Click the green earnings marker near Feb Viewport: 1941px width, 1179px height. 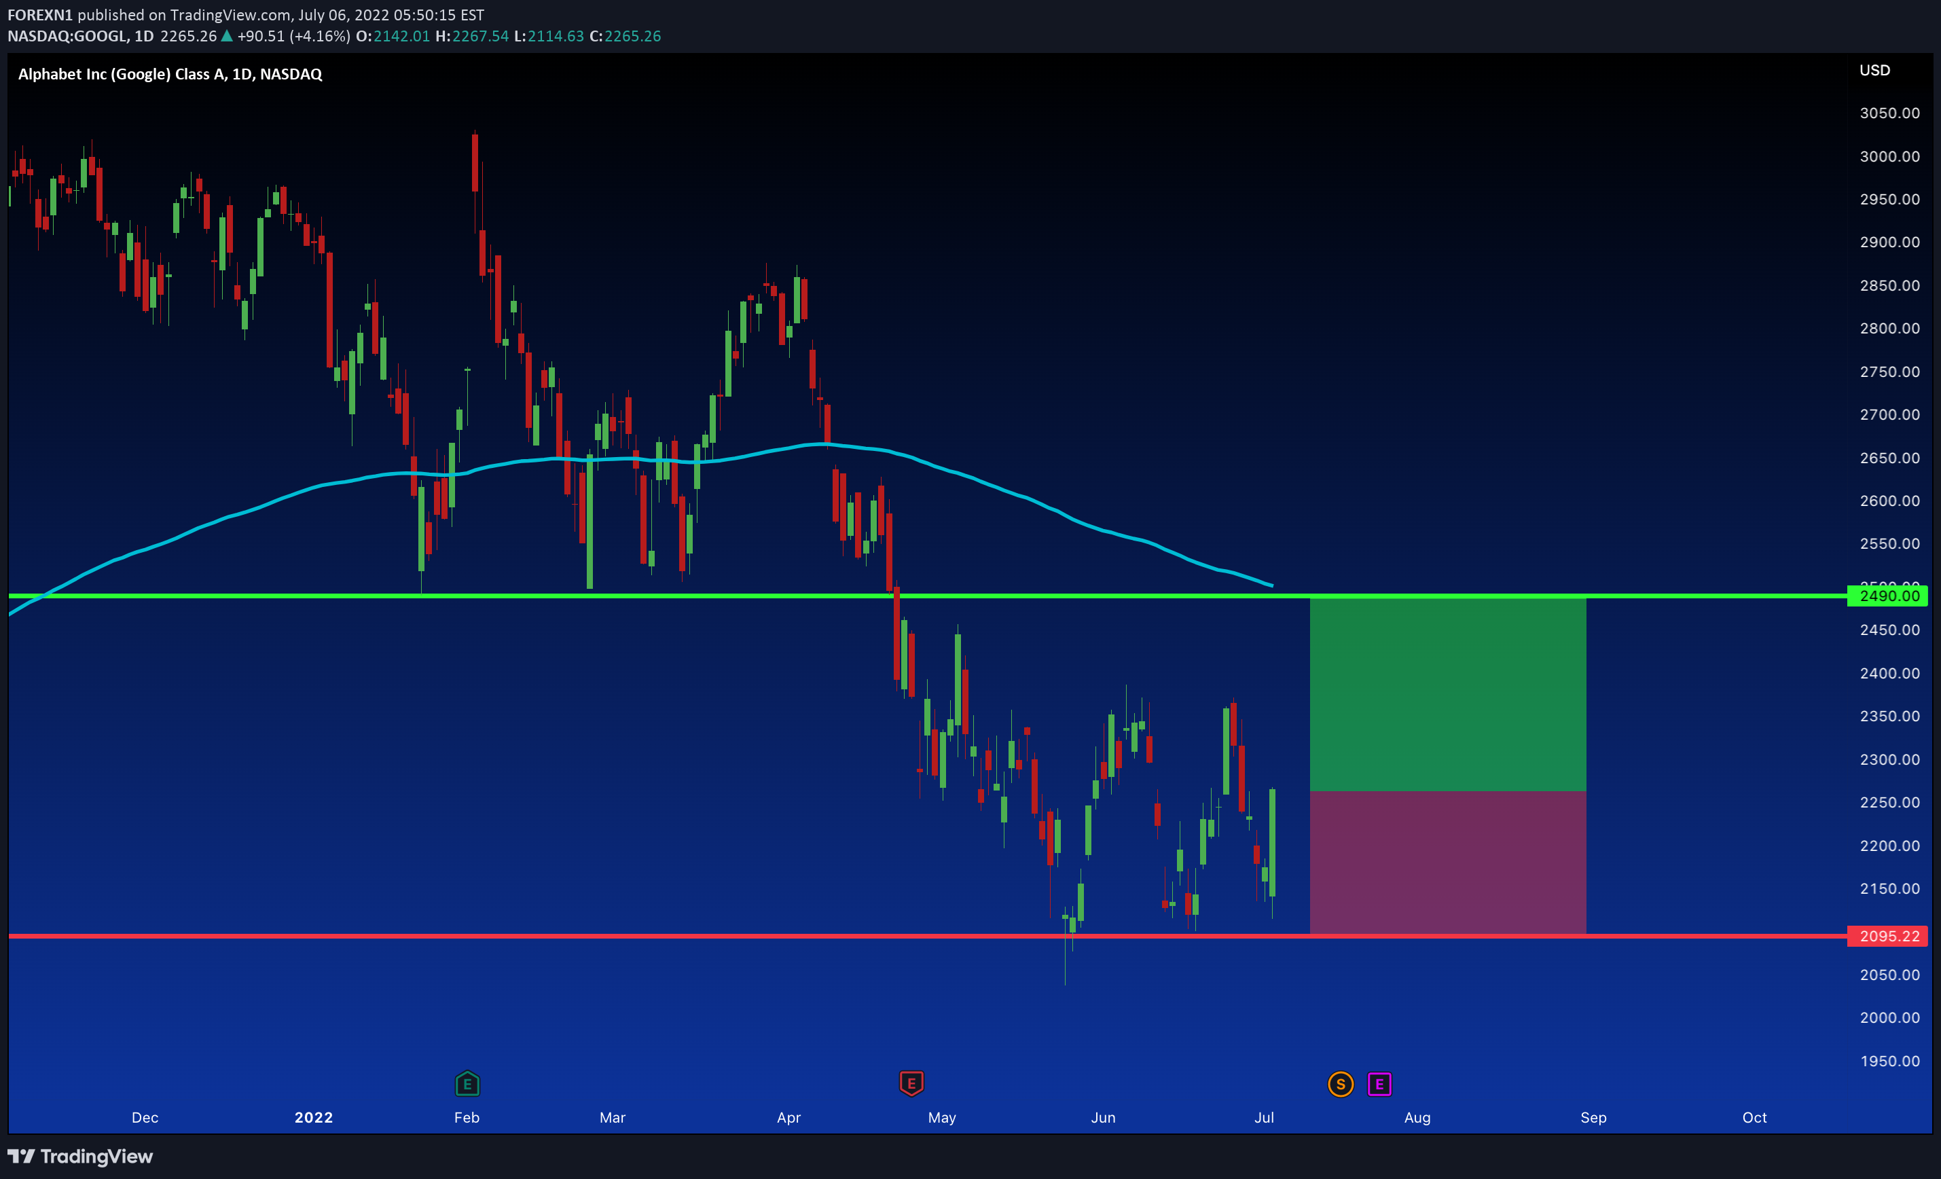point(467,1084)
